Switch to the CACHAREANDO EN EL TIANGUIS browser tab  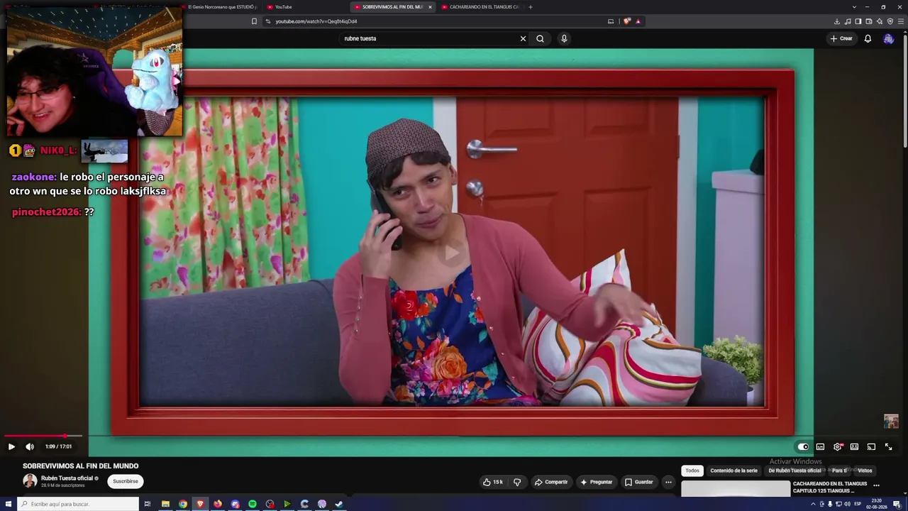[480, 7]
